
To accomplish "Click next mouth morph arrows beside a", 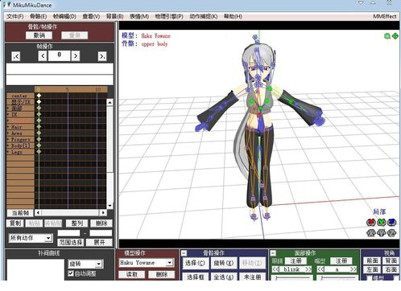I will (353, 269).
